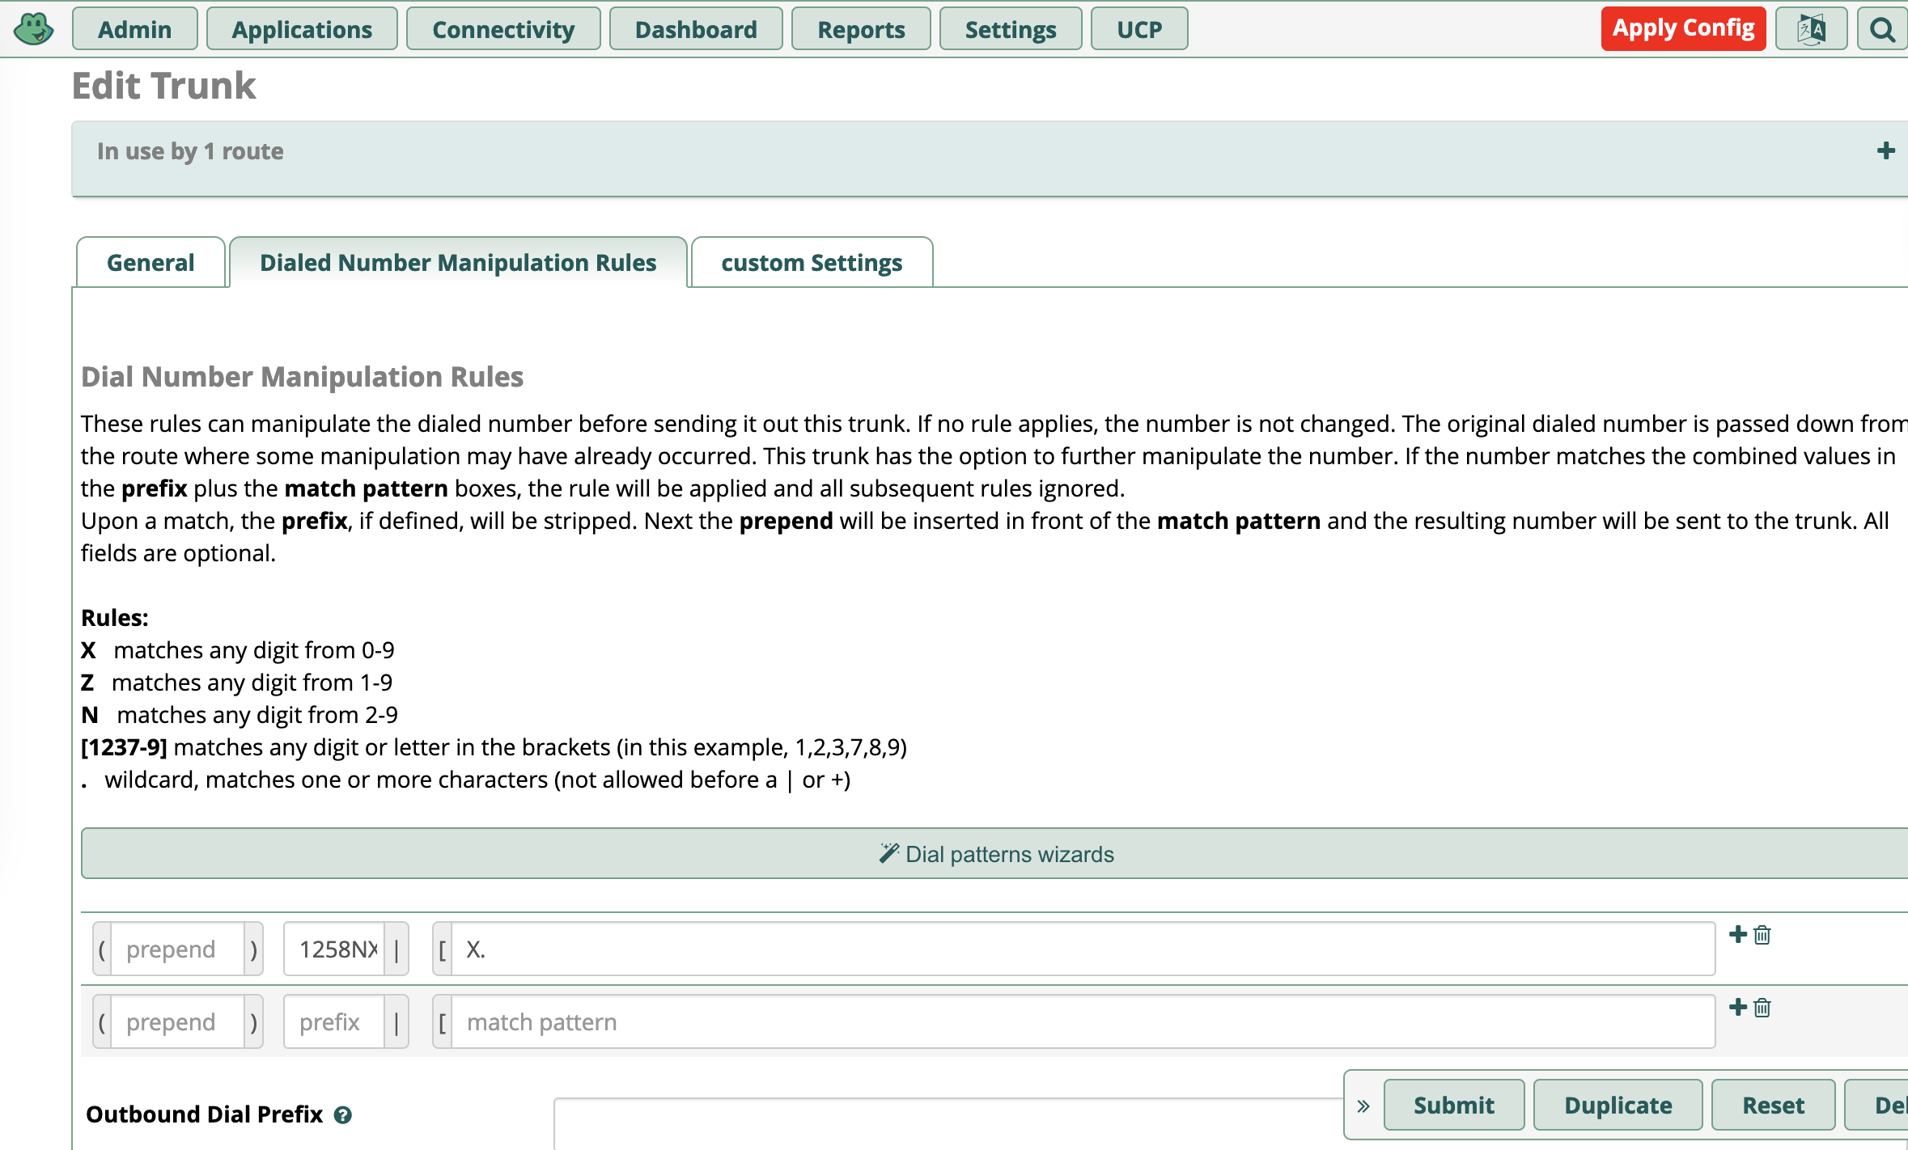Open the Outbound Dial Prefix help tooltip

click(343, 1114)
